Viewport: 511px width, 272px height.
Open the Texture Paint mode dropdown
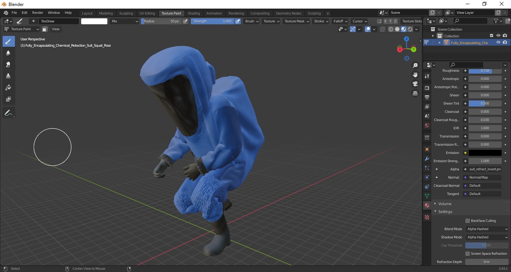tap(22, 29)
